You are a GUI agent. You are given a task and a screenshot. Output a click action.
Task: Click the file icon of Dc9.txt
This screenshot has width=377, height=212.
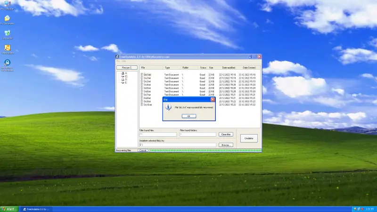(x=142, y=101)
